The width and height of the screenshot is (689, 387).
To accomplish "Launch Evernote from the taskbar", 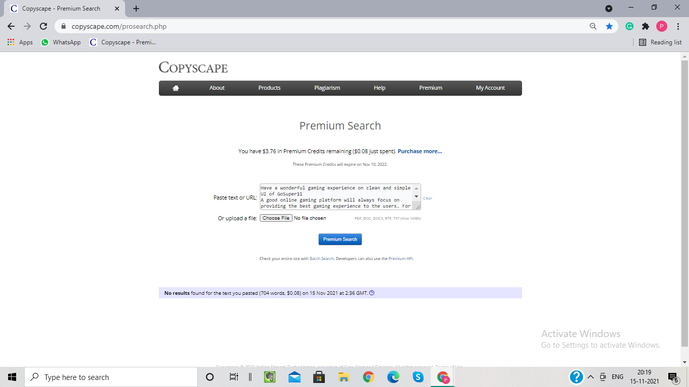I will pyautogui.click(x=270, y=377).
